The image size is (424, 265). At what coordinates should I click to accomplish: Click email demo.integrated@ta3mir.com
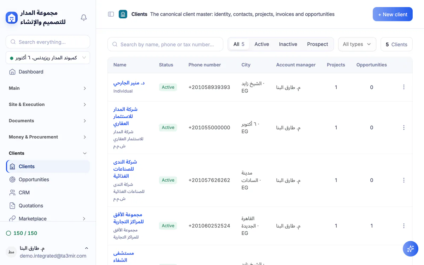click(x=53, y=256)
